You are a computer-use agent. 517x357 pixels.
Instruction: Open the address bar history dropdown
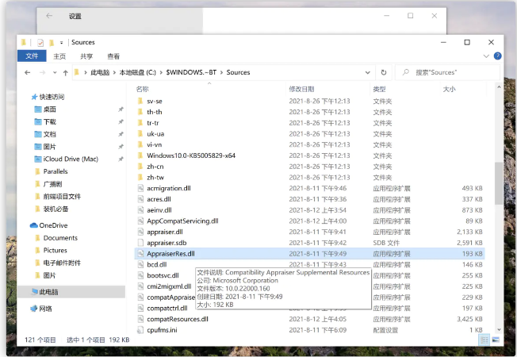coord(370,72)
